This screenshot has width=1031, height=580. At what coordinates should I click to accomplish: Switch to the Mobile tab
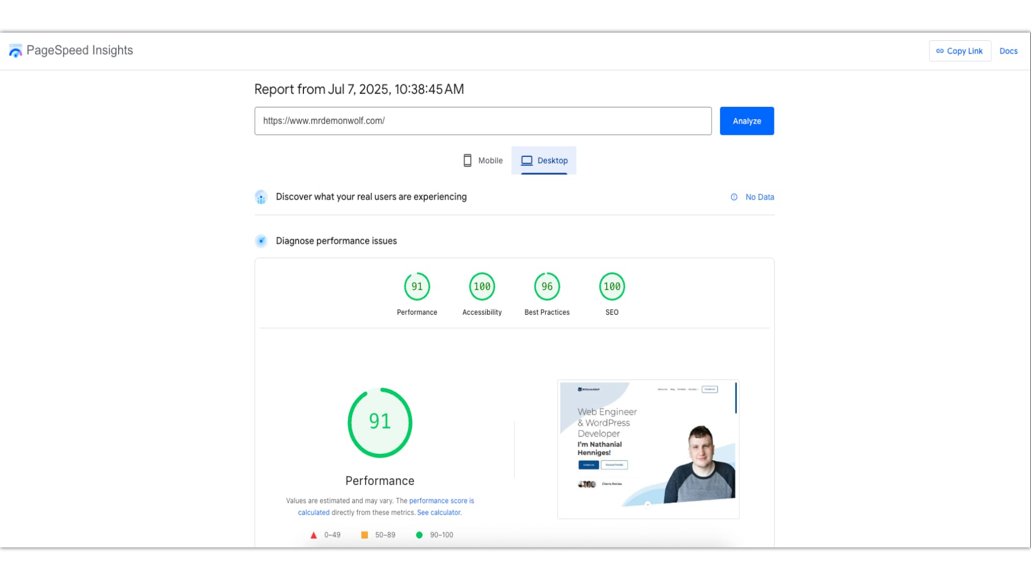point(483,161)
